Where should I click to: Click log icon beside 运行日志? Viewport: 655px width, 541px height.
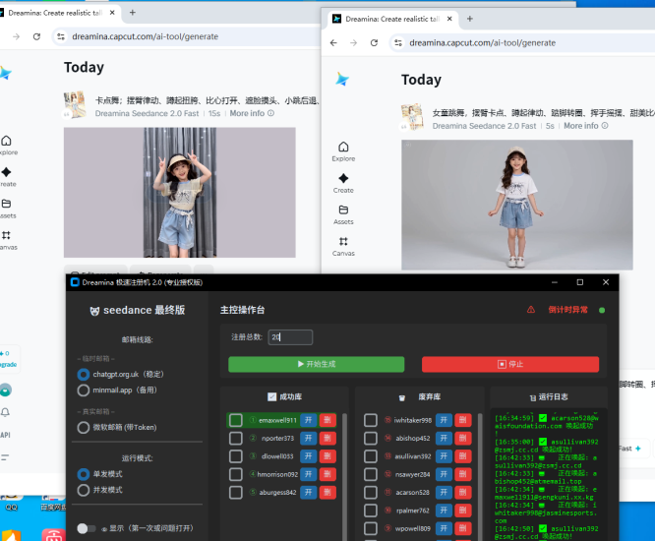[x=533, y=397]
